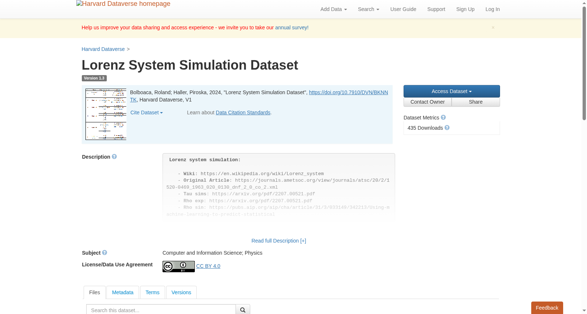Image resolution: width=587 pixels, height=314 pixels.
Task: Expand the Access Dataset dropdown
Action: click(452, 91)
